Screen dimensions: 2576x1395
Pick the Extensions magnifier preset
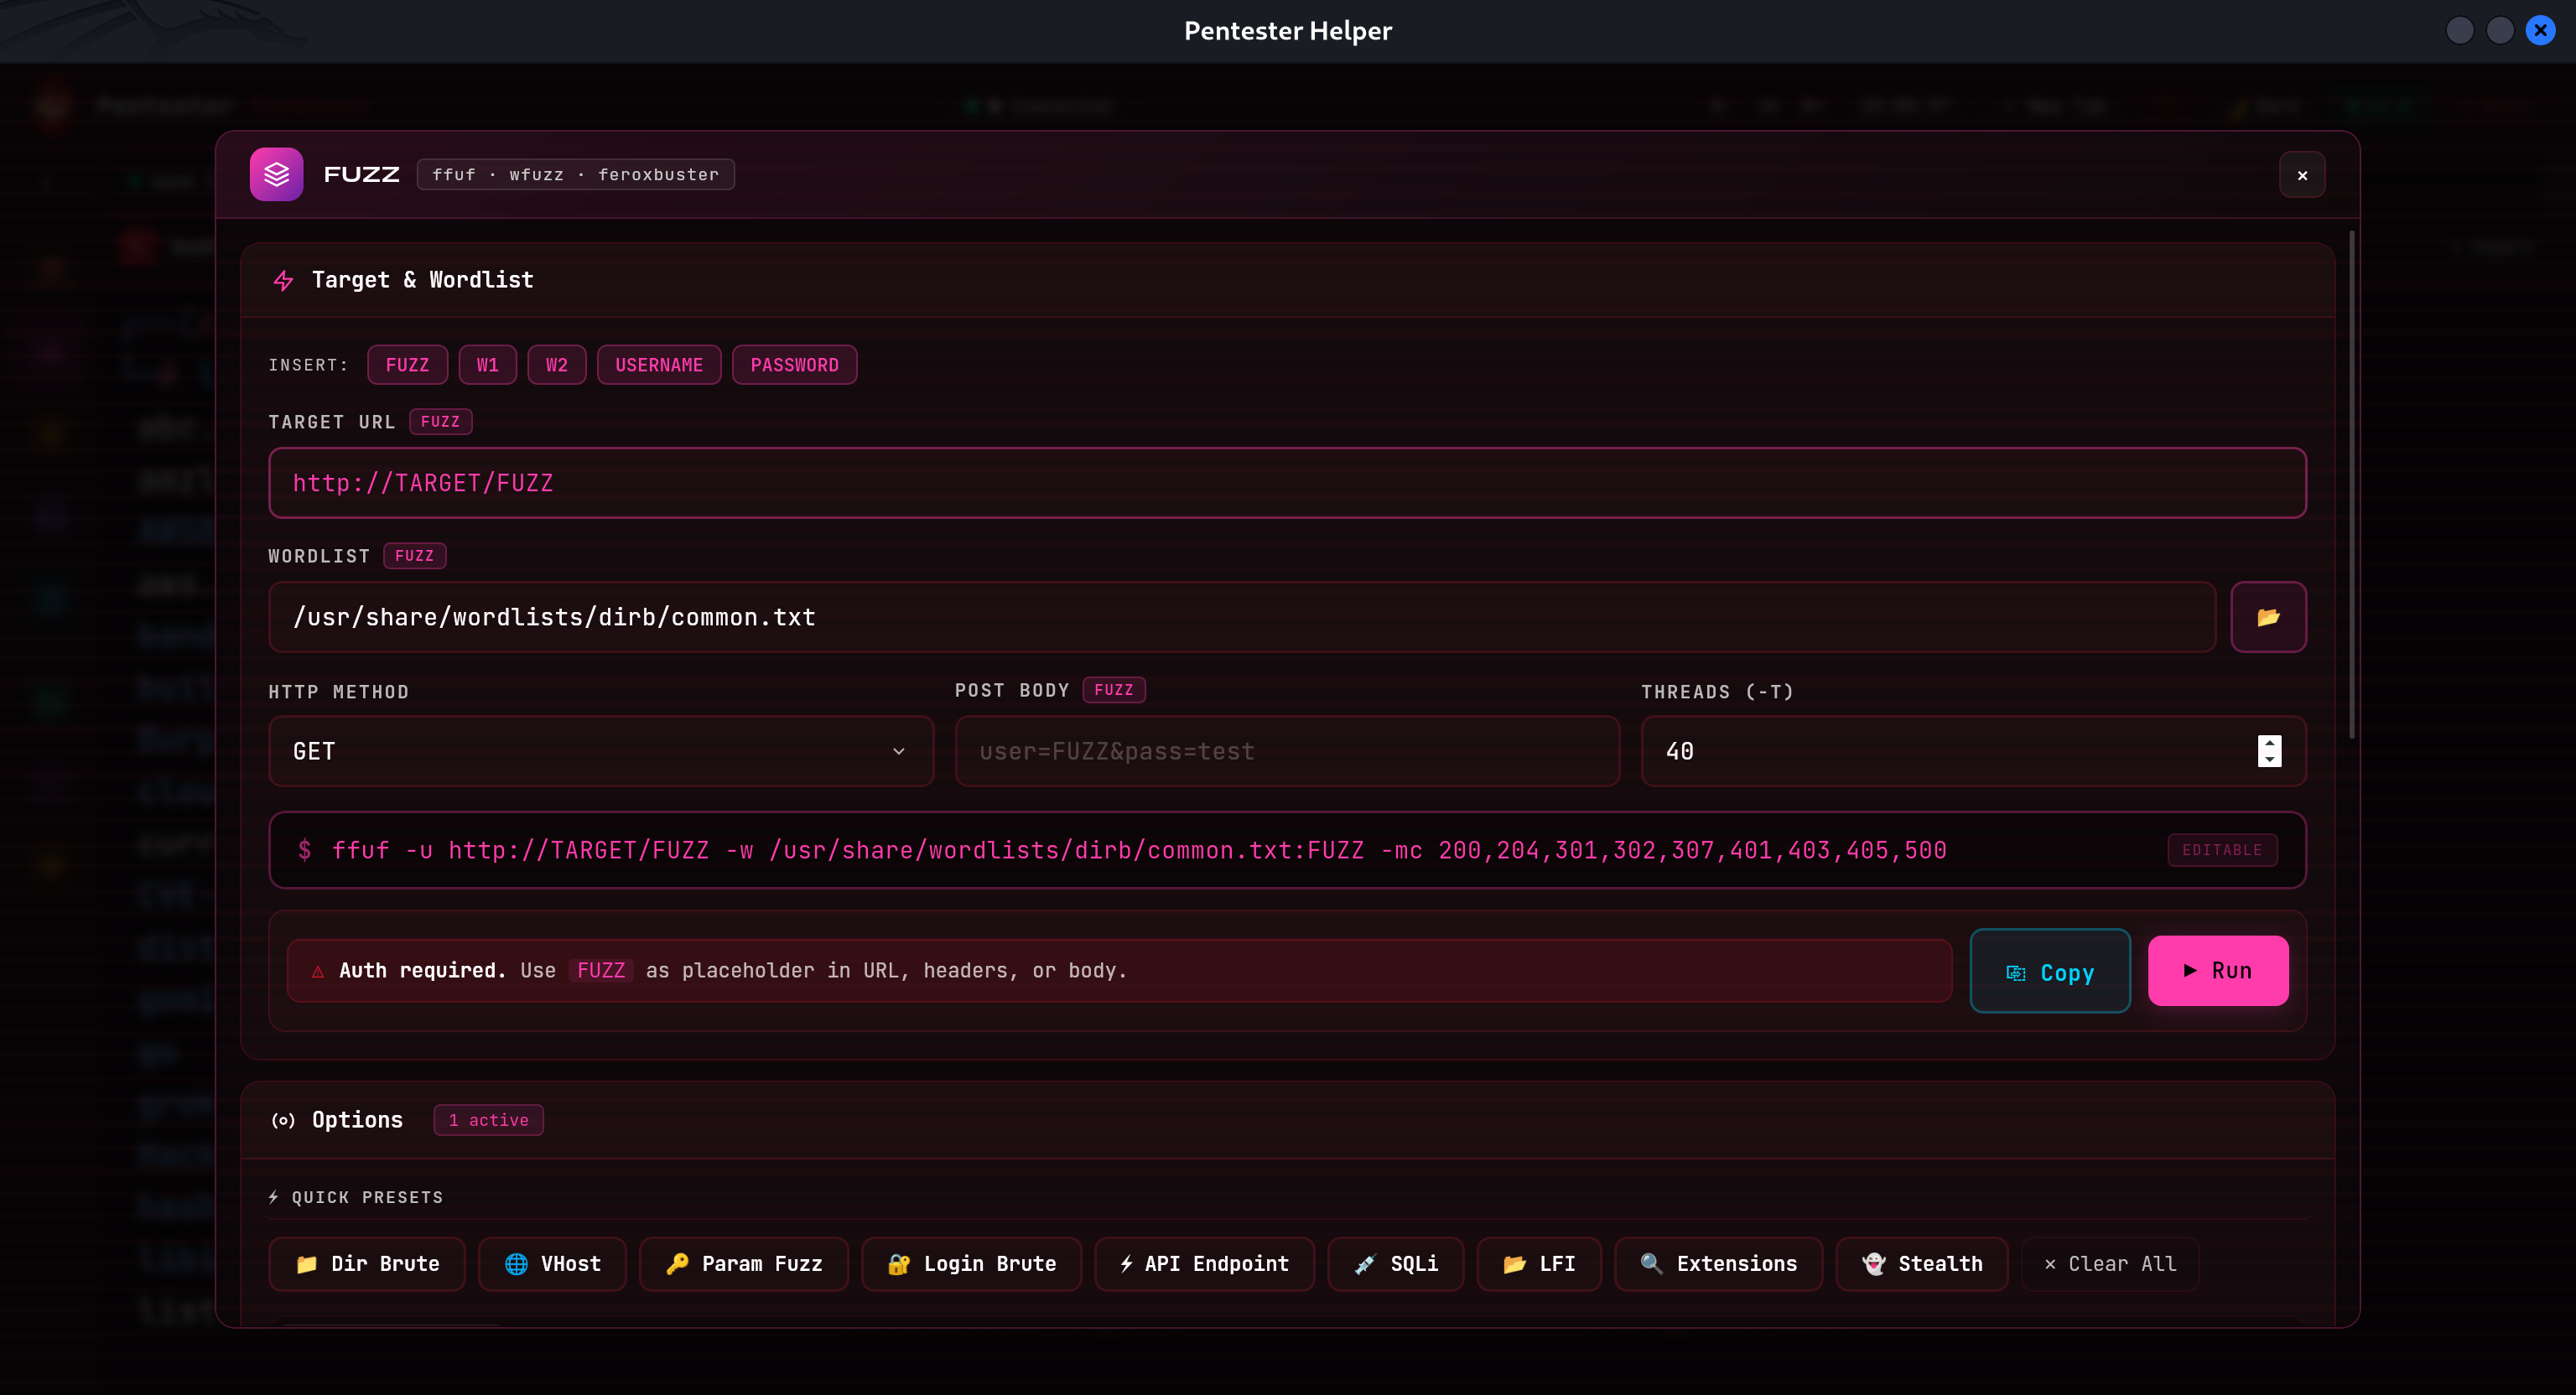click(x=1717, y=1264)
